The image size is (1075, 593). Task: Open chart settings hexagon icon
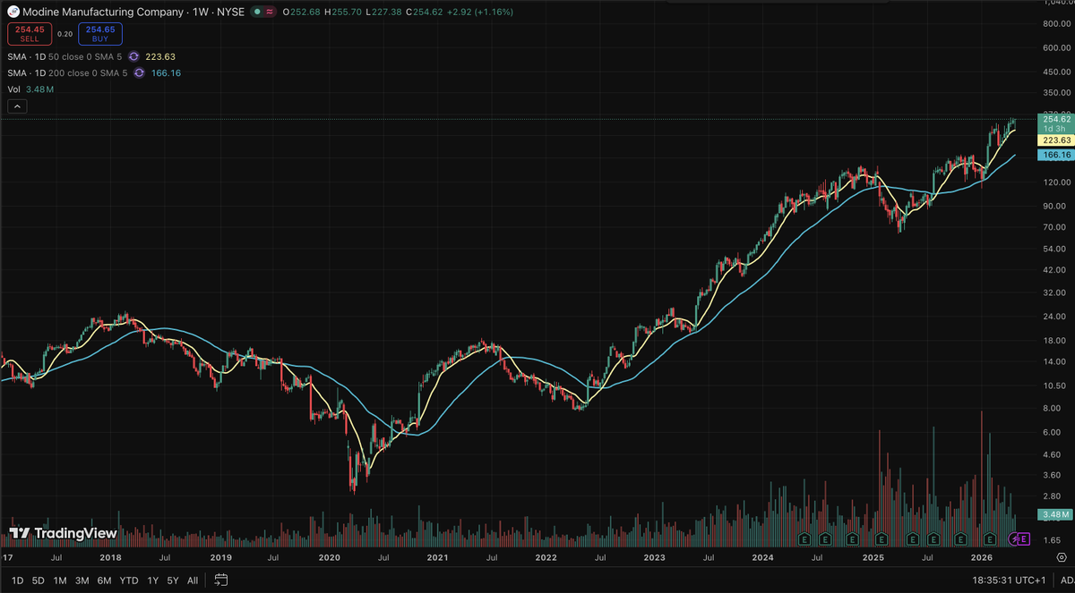point(1061,557)
